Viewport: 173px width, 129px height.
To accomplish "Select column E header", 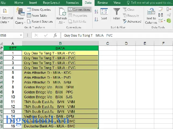I will click(x=145, y=43).
